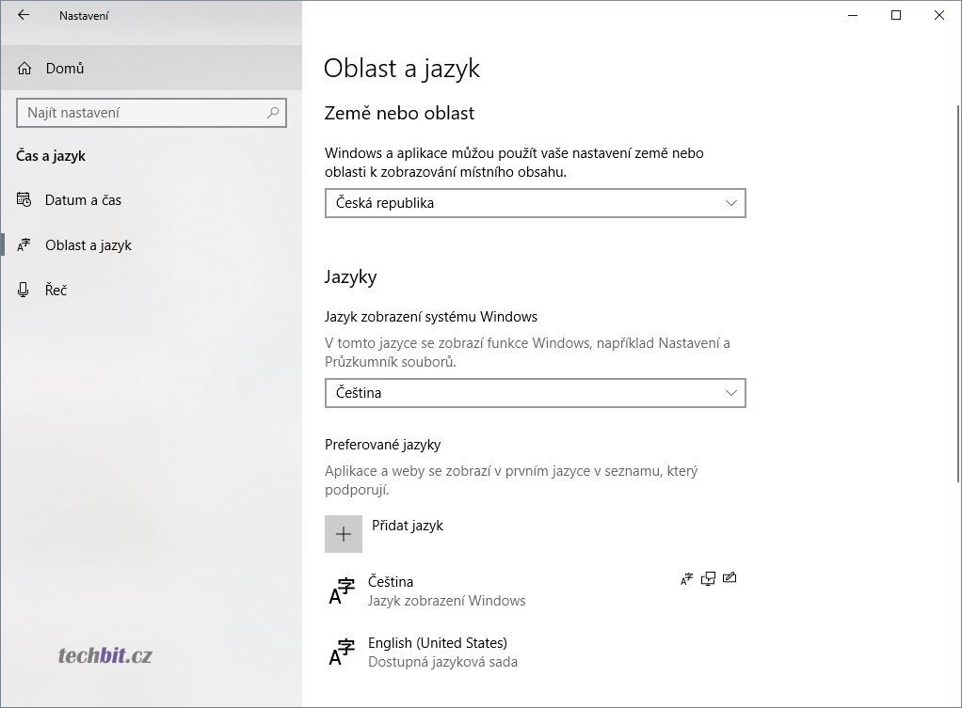Select Oblast a jazyk in sidebar

pos(88,245)
